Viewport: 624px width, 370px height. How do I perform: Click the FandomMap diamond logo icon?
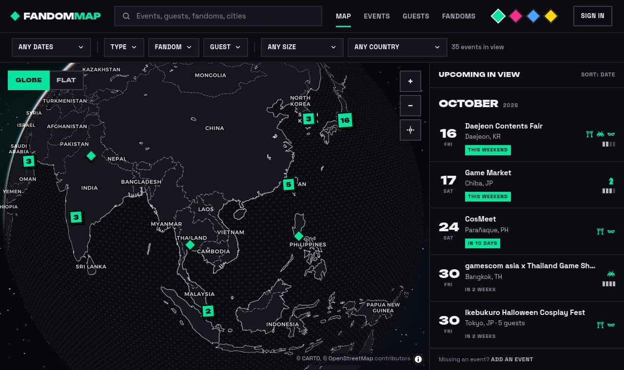click(x=15, y=16)
